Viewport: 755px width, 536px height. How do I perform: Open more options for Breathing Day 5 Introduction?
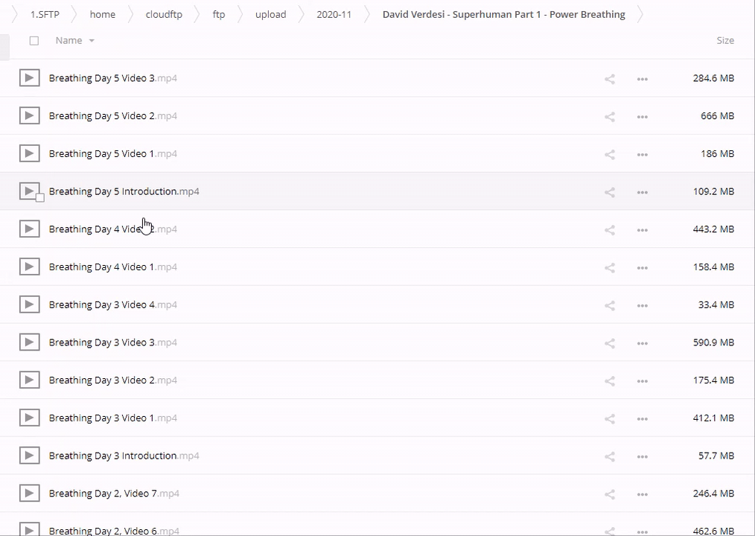point(642,192)
